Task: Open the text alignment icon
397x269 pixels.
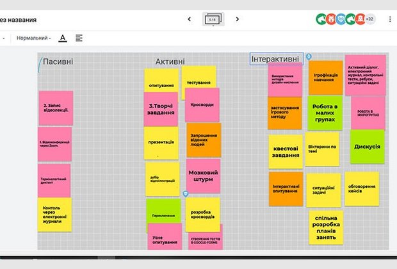Action: pos(79,38)
